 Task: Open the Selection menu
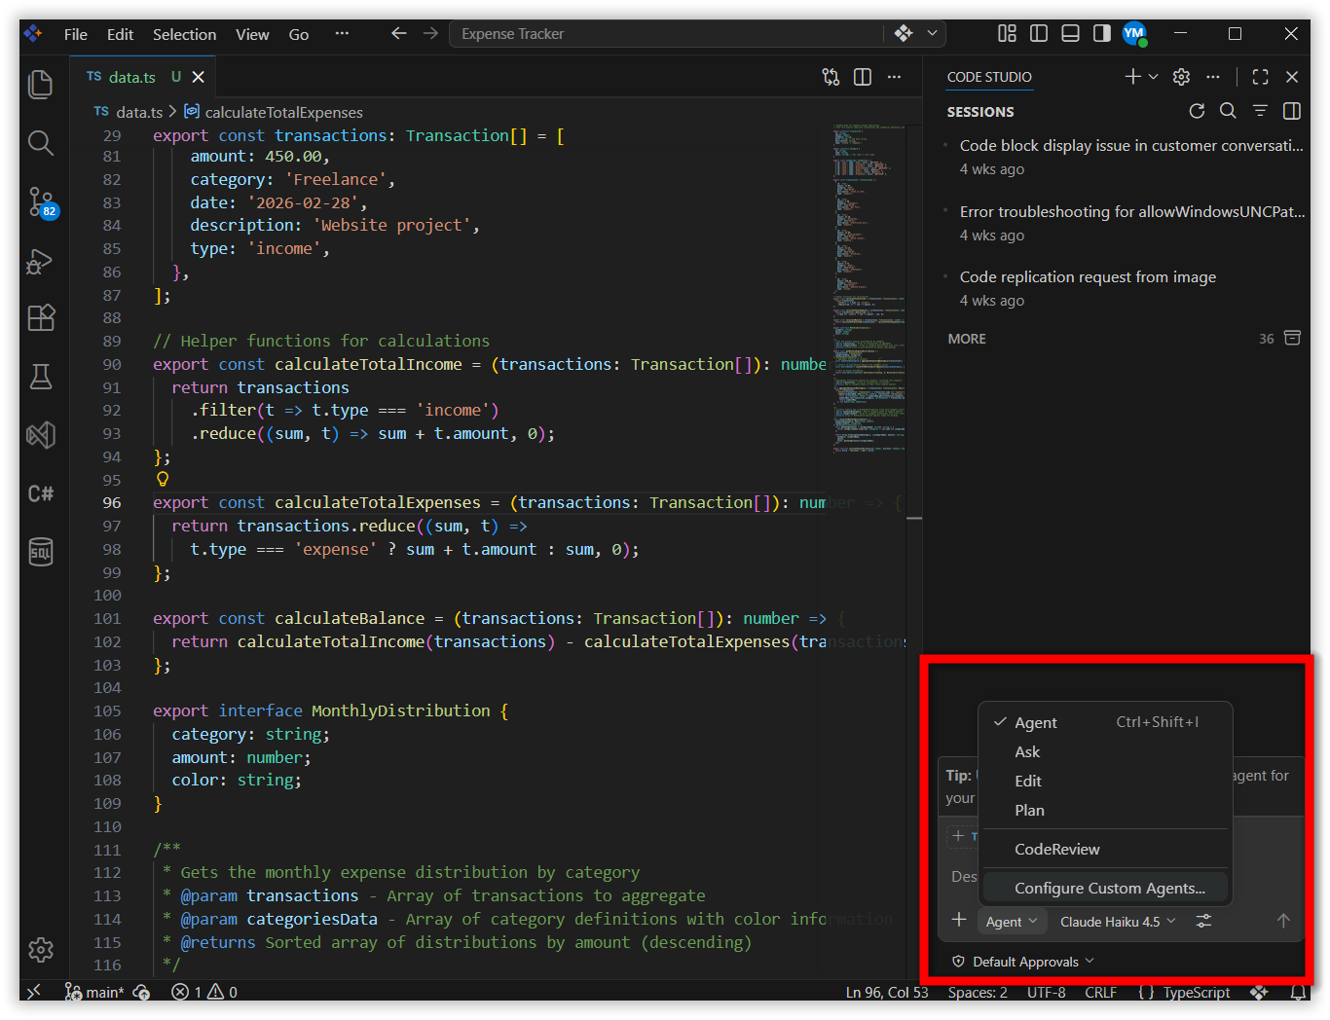(x=184, y=34)
